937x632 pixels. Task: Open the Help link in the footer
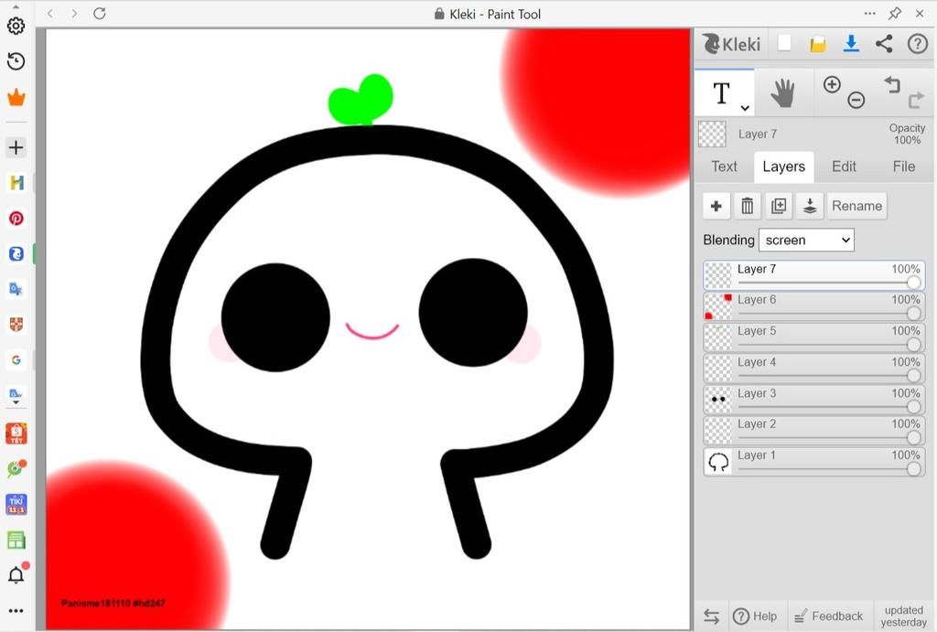[755, 616]
